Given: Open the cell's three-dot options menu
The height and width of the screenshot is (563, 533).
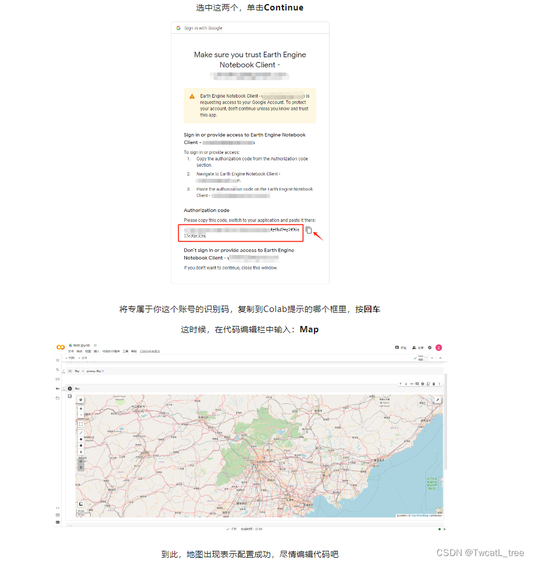Looking at the screenshot, I should [x=439, y=384].
